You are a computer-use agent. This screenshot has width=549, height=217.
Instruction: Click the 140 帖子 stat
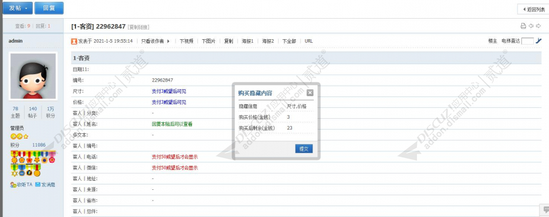point(33,112)
